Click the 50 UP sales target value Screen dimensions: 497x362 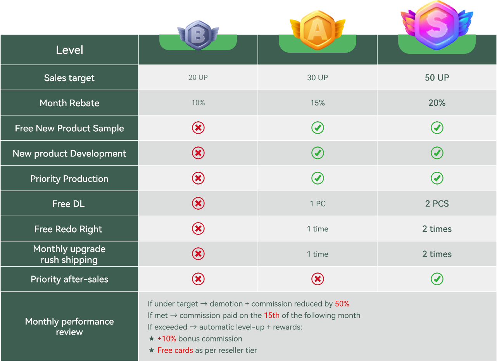[x=437, y=78]
